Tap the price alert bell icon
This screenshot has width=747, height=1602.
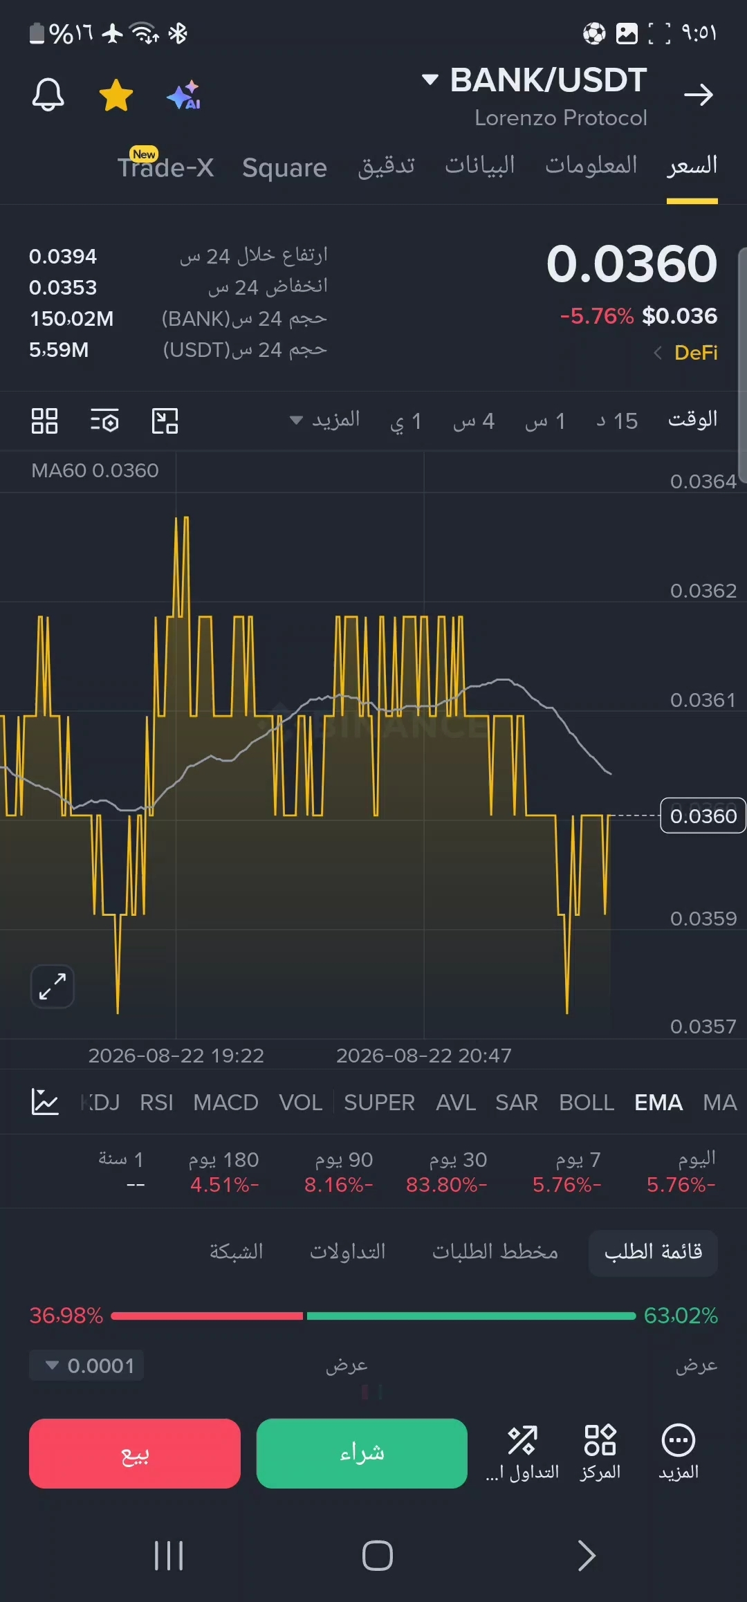[48, 95]
